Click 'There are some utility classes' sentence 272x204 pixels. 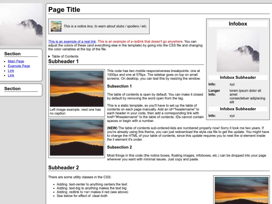point(80,177)
